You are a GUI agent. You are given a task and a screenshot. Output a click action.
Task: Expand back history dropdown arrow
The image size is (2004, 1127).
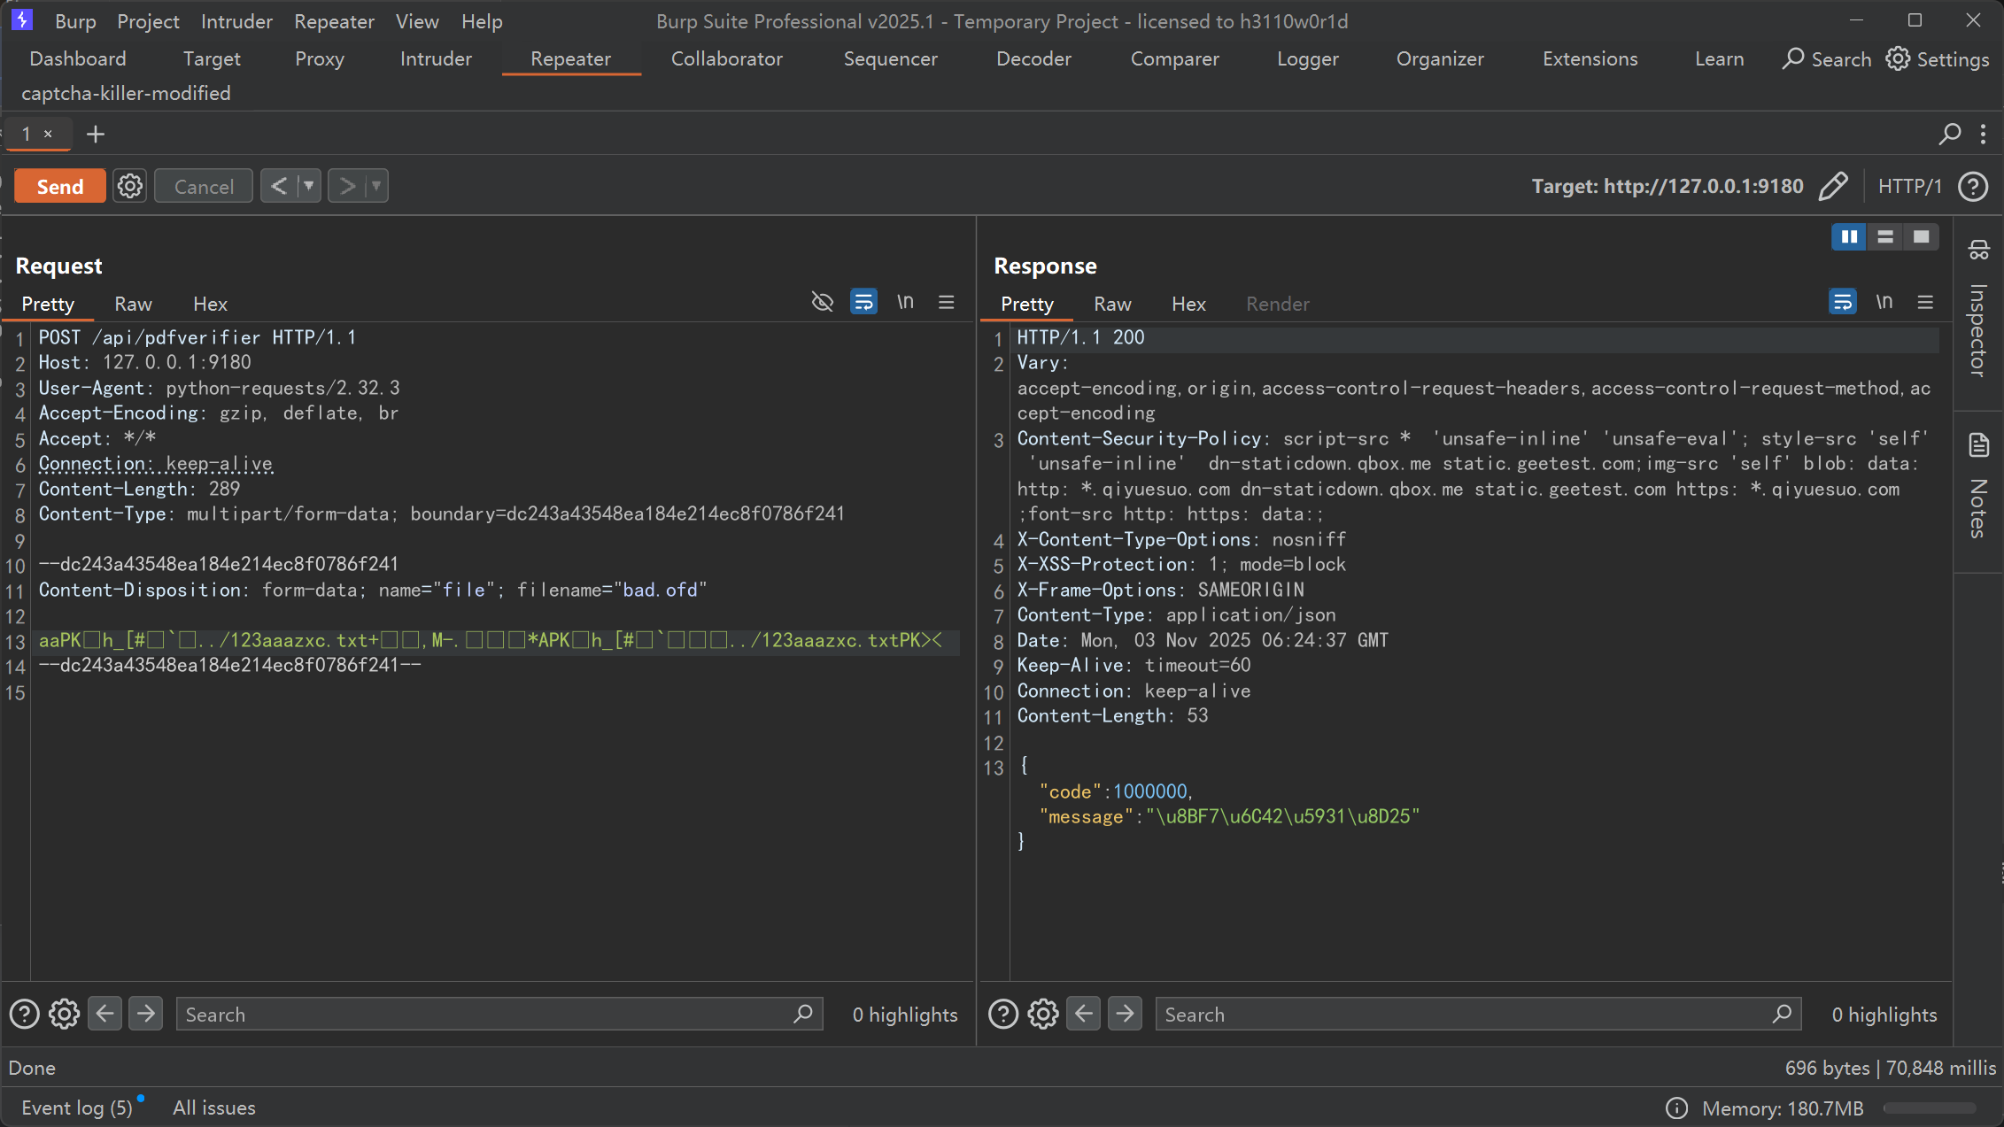click(308, 186)
